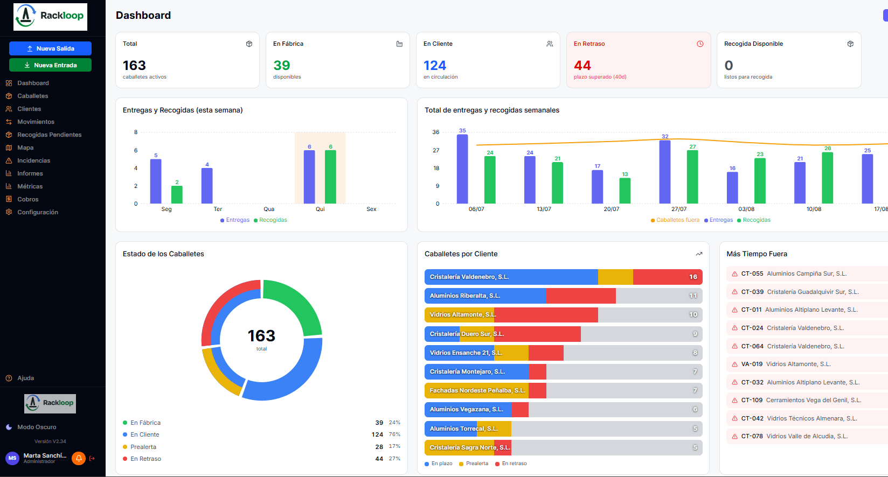The width and height of the screenshot is (888, 477).
Task: Click the warning icon beside CT-064
Action: 734,346
